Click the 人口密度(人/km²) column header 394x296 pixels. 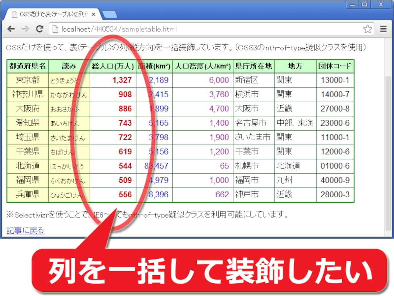point(203,66)
